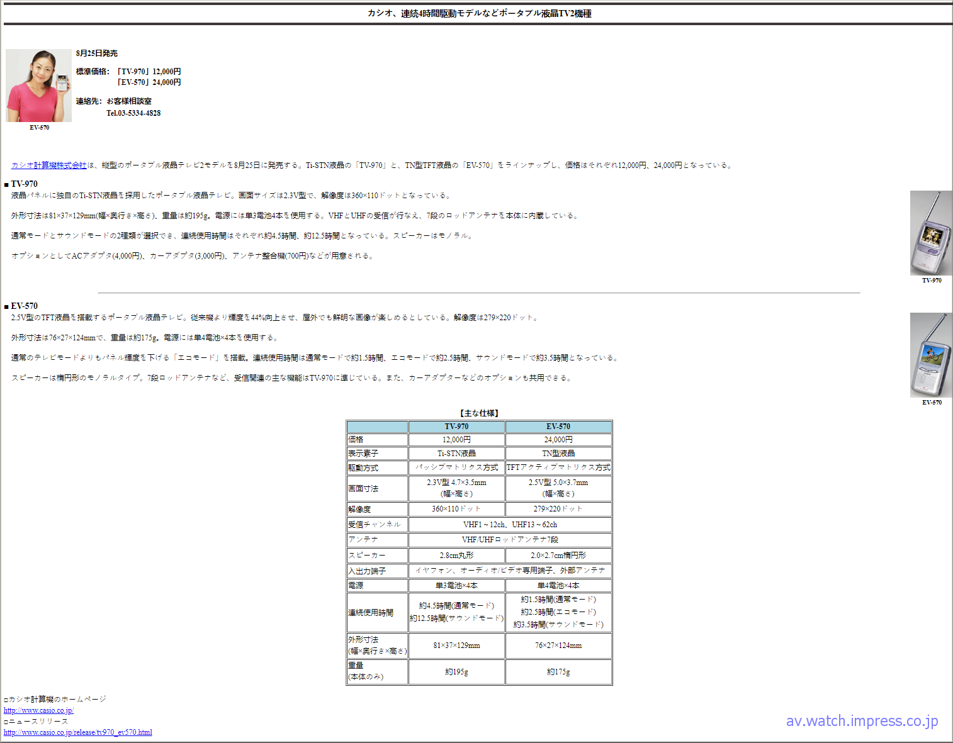Click the 2.5V型 5.0×3.7mm cell

(558, 488)
